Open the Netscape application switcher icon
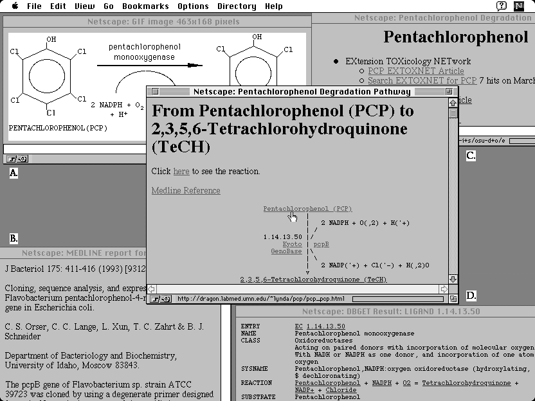 (x=519, y=6)
